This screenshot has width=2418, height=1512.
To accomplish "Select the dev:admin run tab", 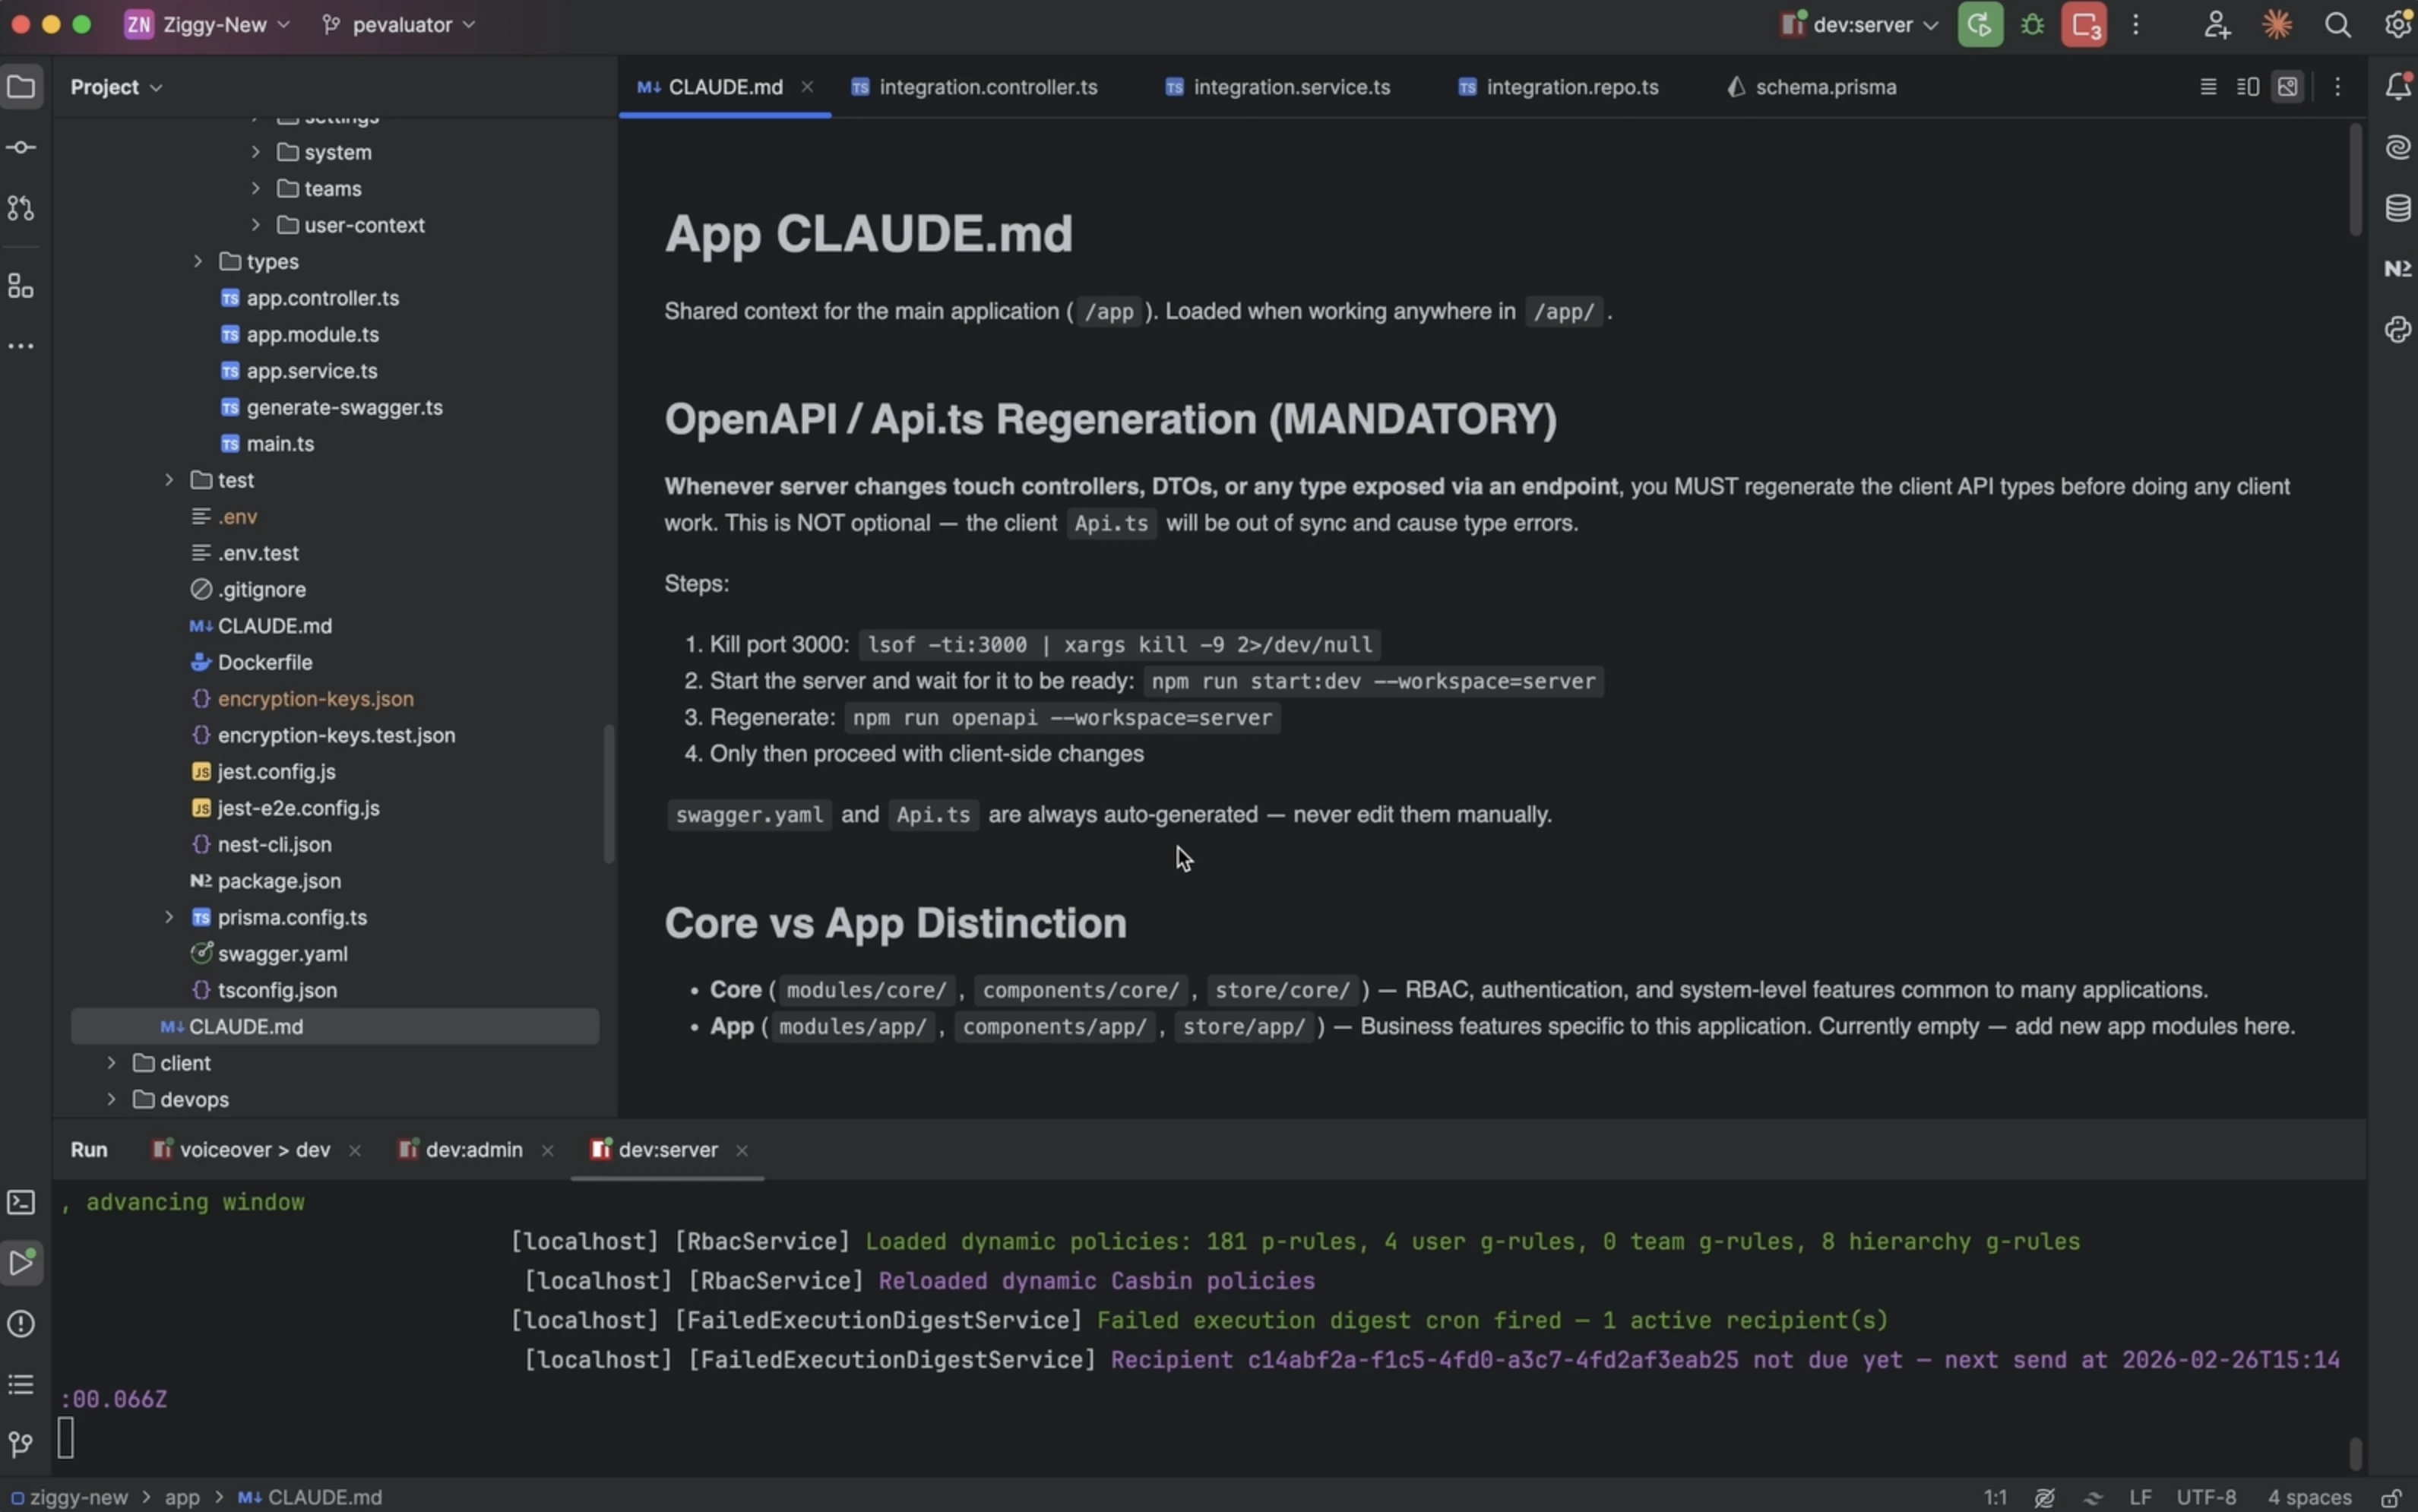I will point(473,1150).
